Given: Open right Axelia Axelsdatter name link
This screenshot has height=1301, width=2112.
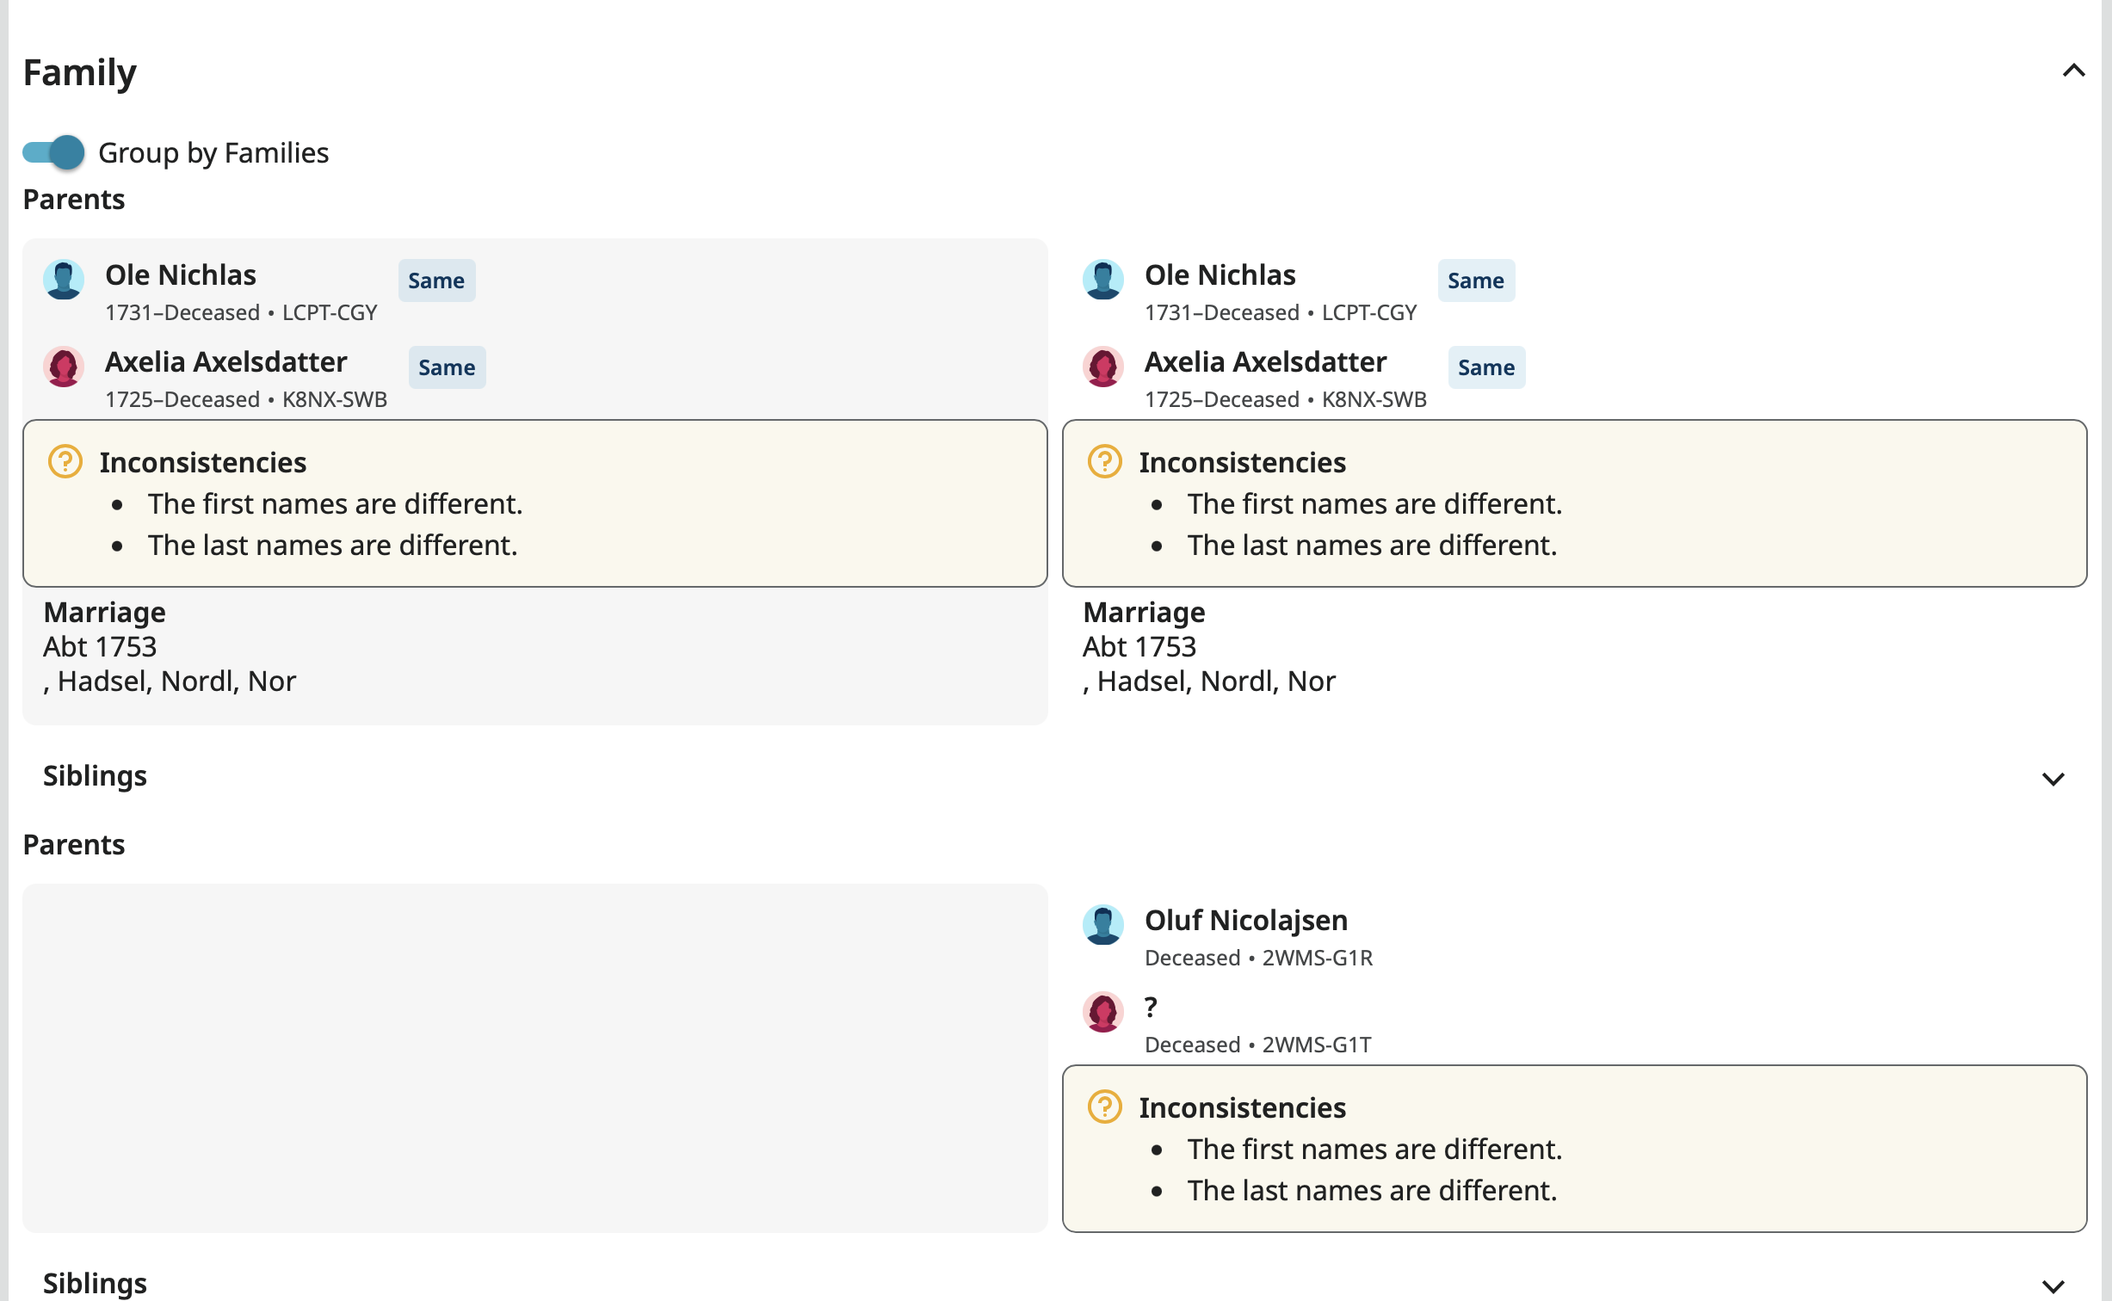Looking at the screenshot, I should 1264,362.
